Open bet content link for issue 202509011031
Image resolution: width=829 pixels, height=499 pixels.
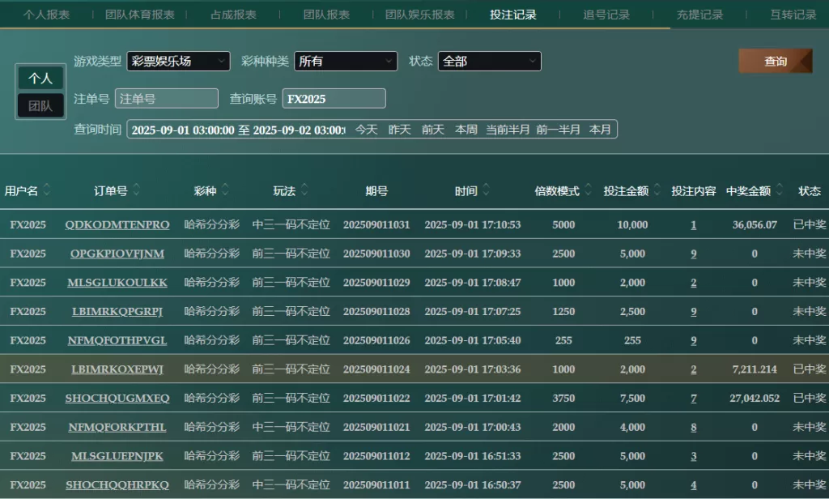pos(694,225)
